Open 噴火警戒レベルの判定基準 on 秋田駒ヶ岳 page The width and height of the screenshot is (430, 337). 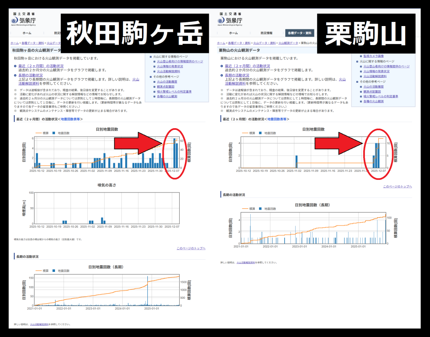[174, 91]
